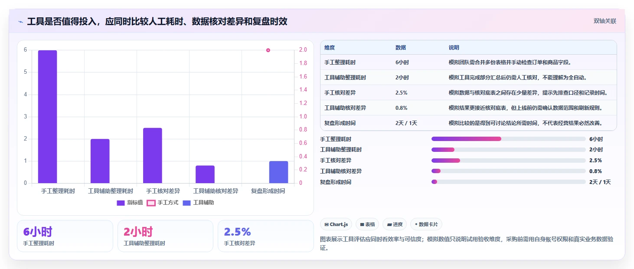Click the 2天 / 1天 progress value

pos(600,182)
